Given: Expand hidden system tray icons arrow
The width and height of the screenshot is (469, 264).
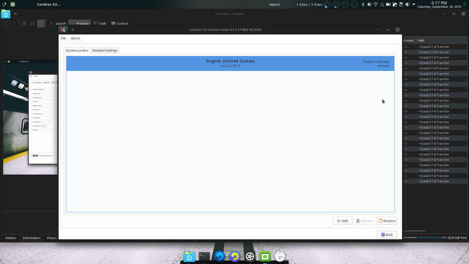Looking at the screenshot, I should click(414, 5).
